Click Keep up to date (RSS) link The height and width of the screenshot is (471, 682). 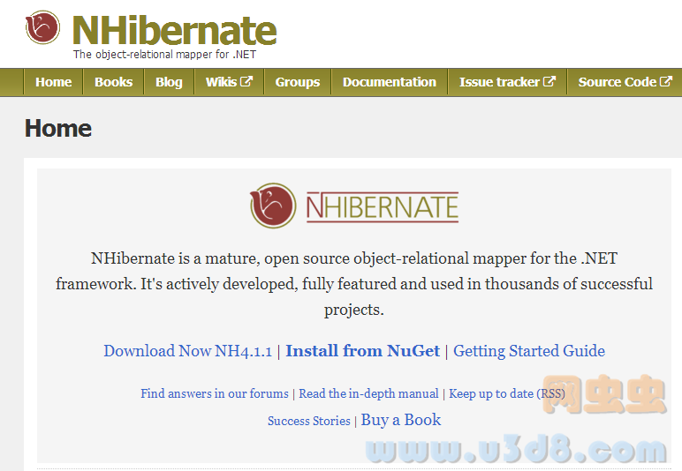pos(507,393)
